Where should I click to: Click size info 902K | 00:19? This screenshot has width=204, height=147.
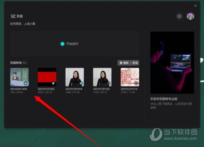point(45,92)
